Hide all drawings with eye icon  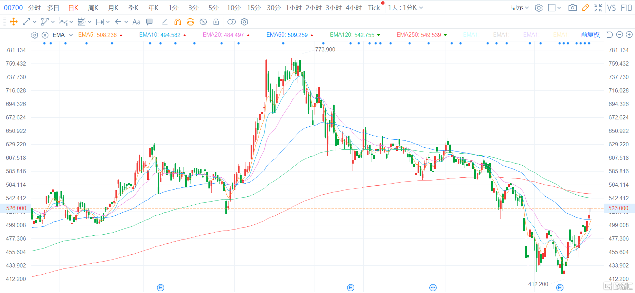point(203,22)
